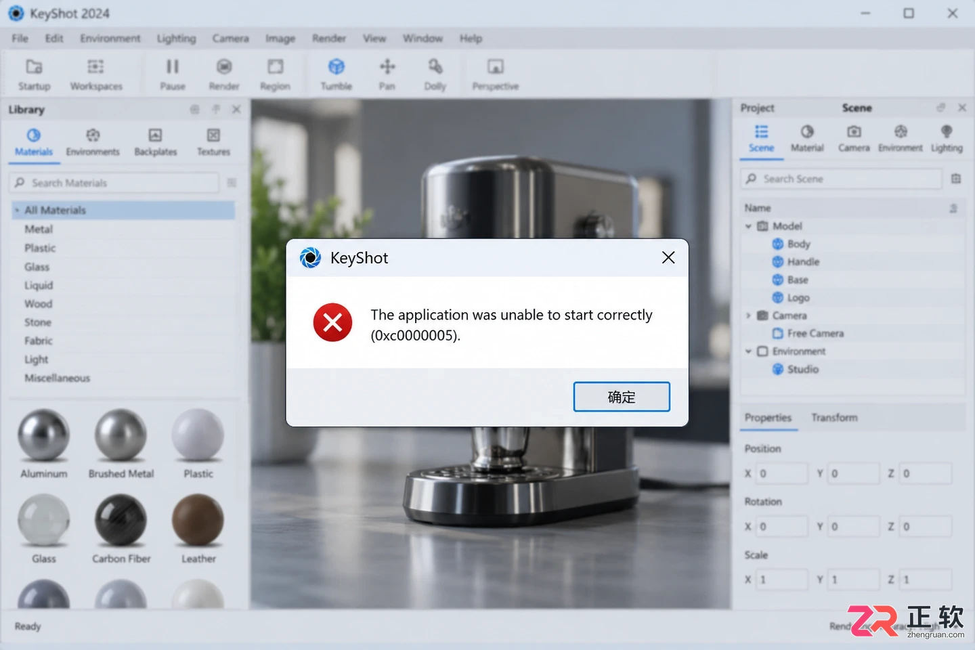Activate the Tumble camera tool
The width and height of the screenshot is (975, 650).
coord(337,74)
